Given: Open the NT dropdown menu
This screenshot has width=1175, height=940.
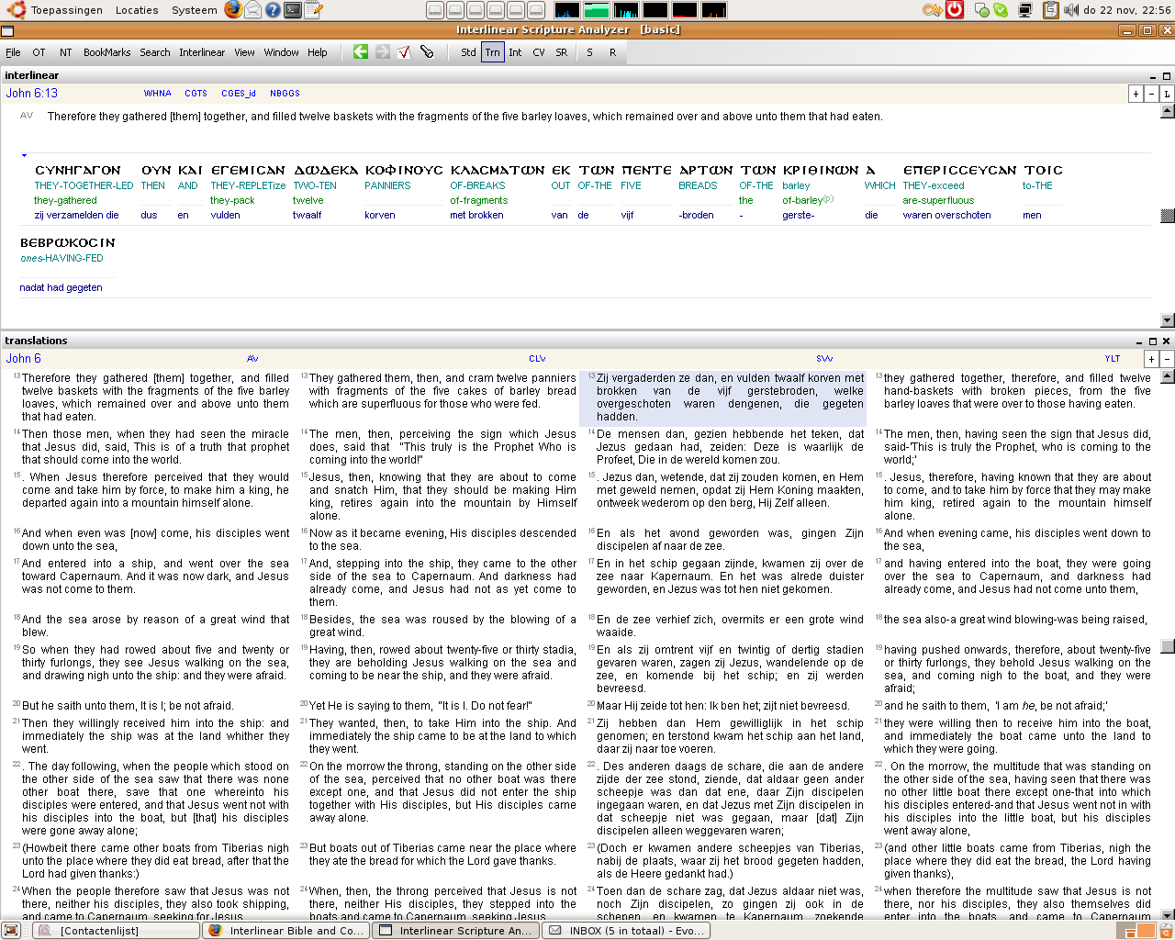Looking at the screenshot, I should tap(66, 52).
